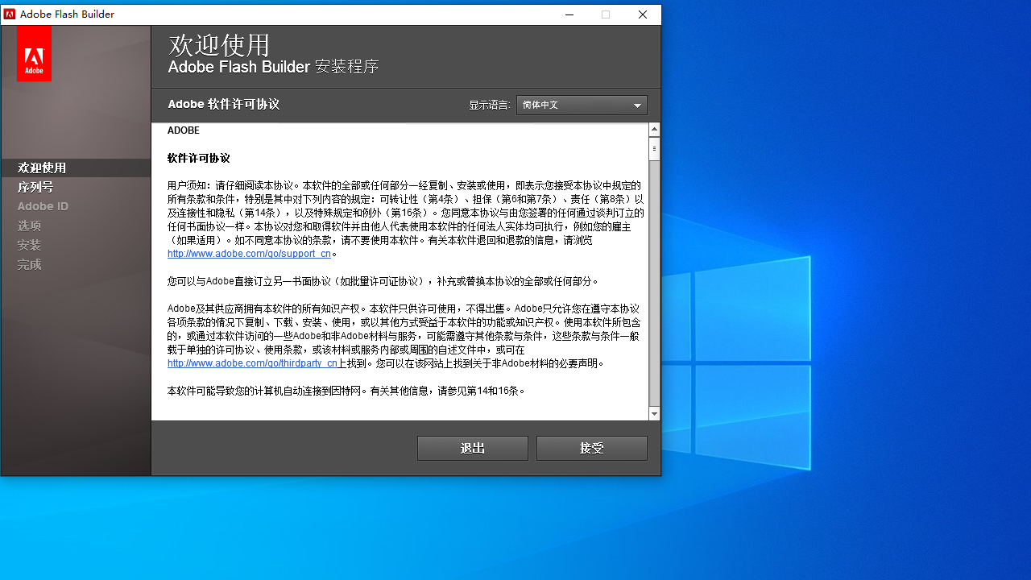Open the adobe.com/go/thirdparty_cn link
Image resolution: width=1031 pixels, height=580 pixels.
click(251, 363)
